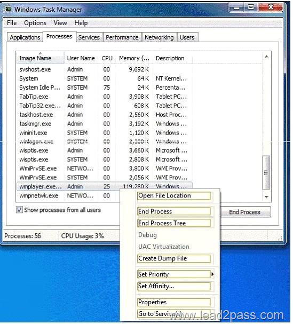Sort by Memory column header
The image size is (293, 324).
pos(134,58)
